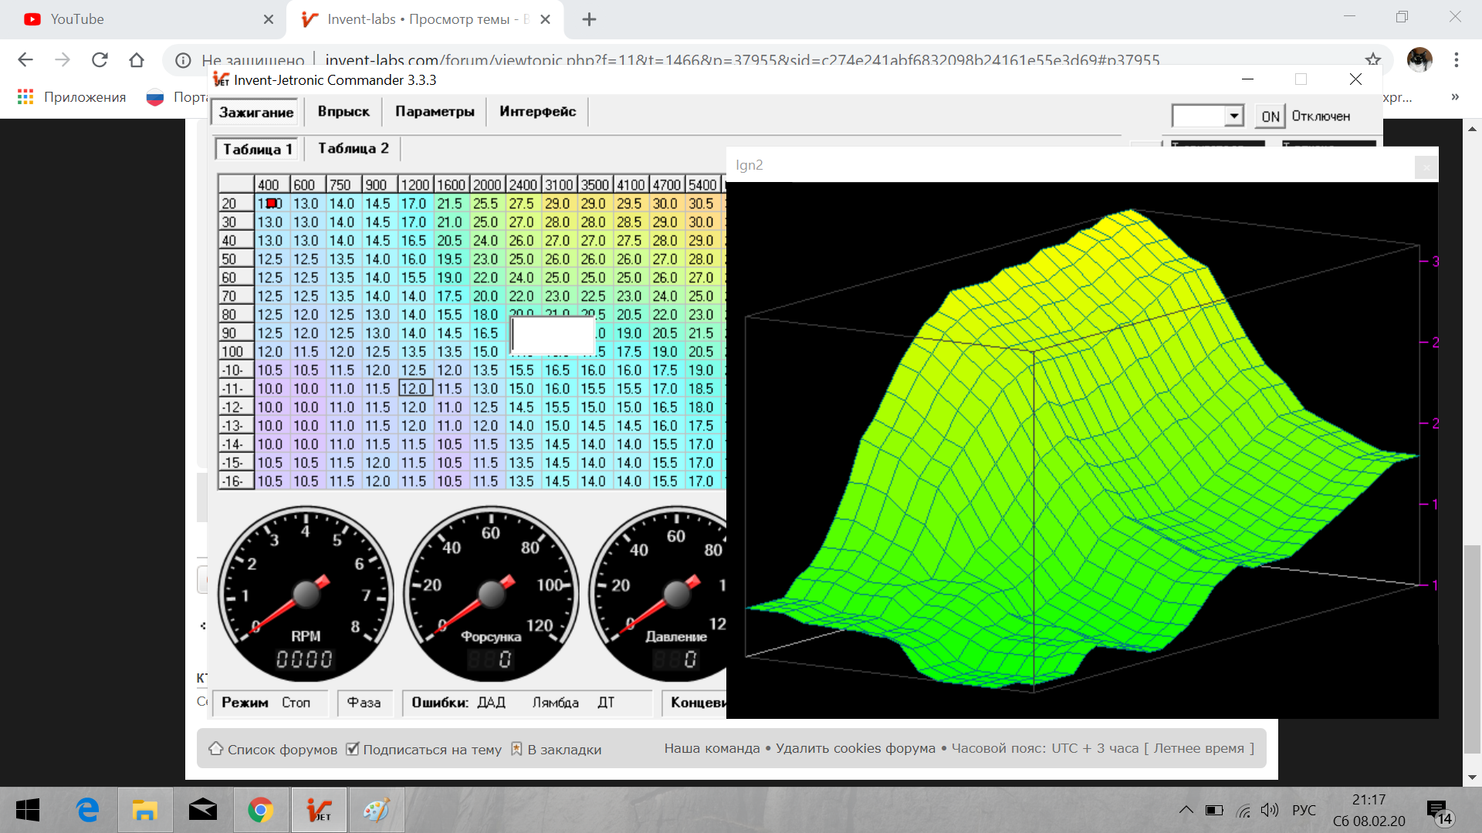The height and width of the screenshot is (833, 1482).
Task: Show hidden system tray icons
Action: pos(1186,810)
